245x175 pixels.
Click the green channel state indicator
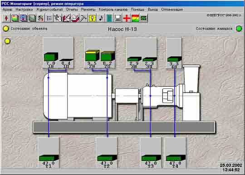pos(239,29)
